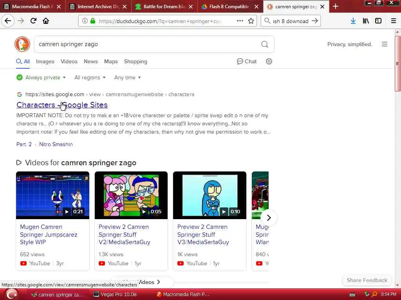Select the Videos search tab
Image resolution: width=401 pixels, height=300 pixels.
[69, 61]
